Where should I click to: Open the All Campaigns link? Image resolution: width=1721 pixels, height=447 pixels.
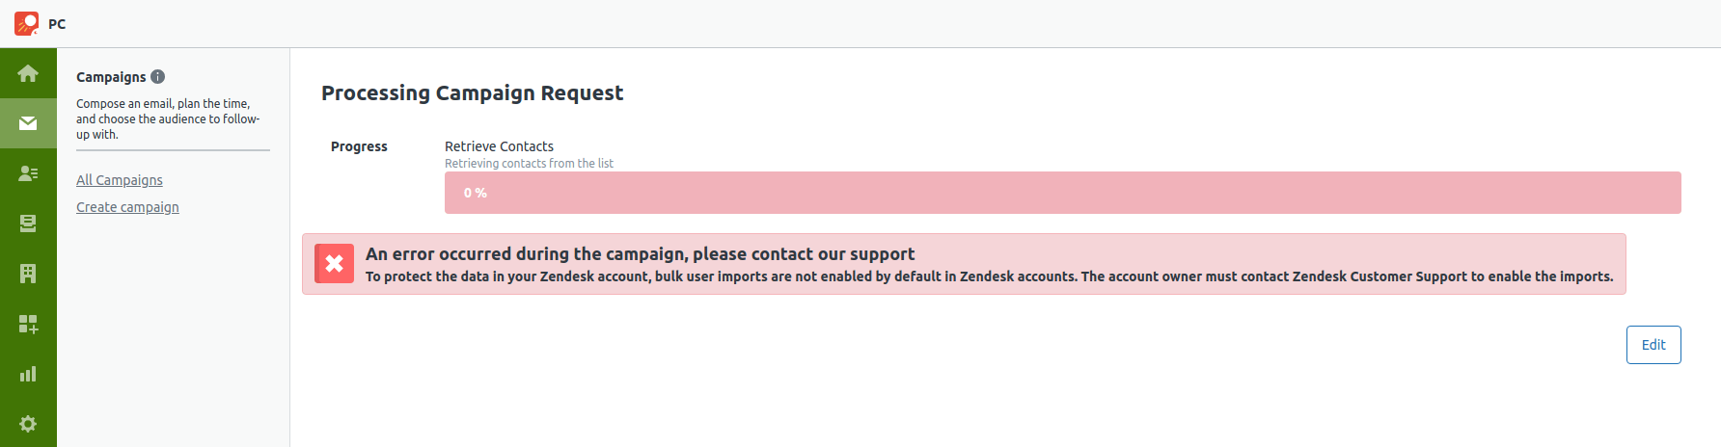click(120, 180)
